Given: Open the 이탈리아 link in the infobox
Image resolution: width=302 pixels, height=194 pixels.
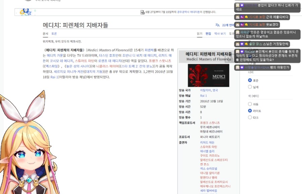Looking at the screenshot, I should pos(205,90).
